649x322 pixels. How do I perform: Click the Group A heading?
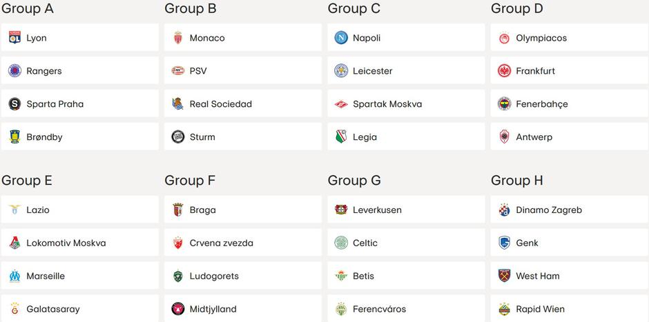[x=28, y=9]
